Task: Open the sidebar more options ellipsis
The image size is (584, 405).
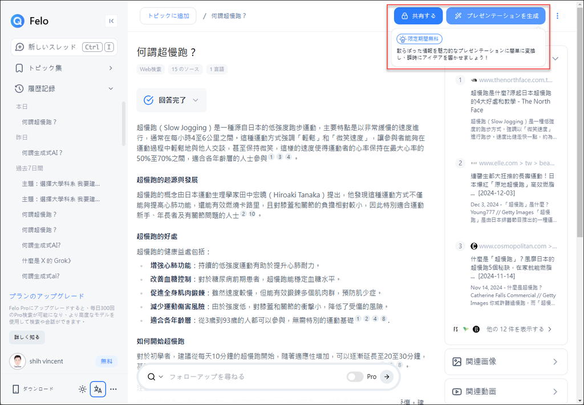Action: pos(113,389)
